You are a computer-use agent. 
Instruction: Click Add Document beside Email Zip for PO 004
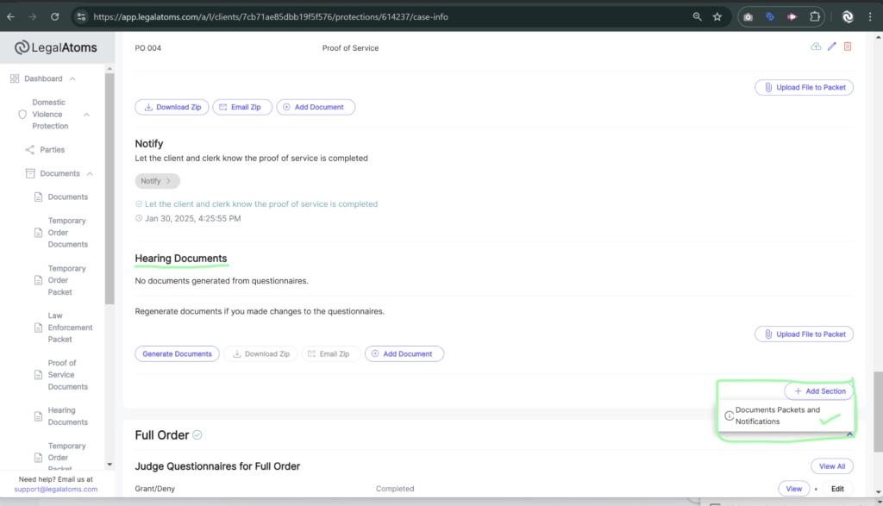click(x=316, y=107)
